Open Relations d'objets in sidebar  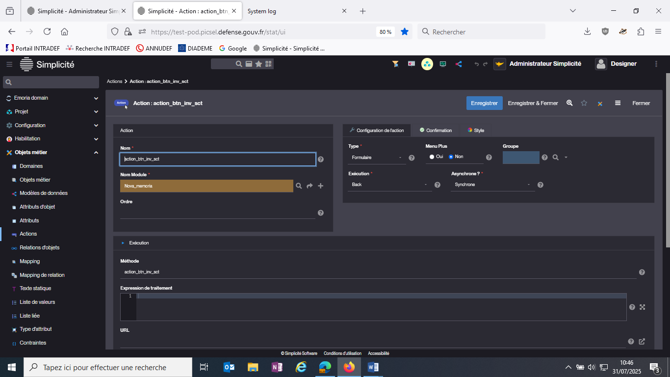coord(40,247)
